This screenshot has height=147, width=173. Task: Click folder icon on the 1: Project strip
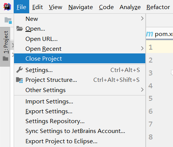click(5, 58)
